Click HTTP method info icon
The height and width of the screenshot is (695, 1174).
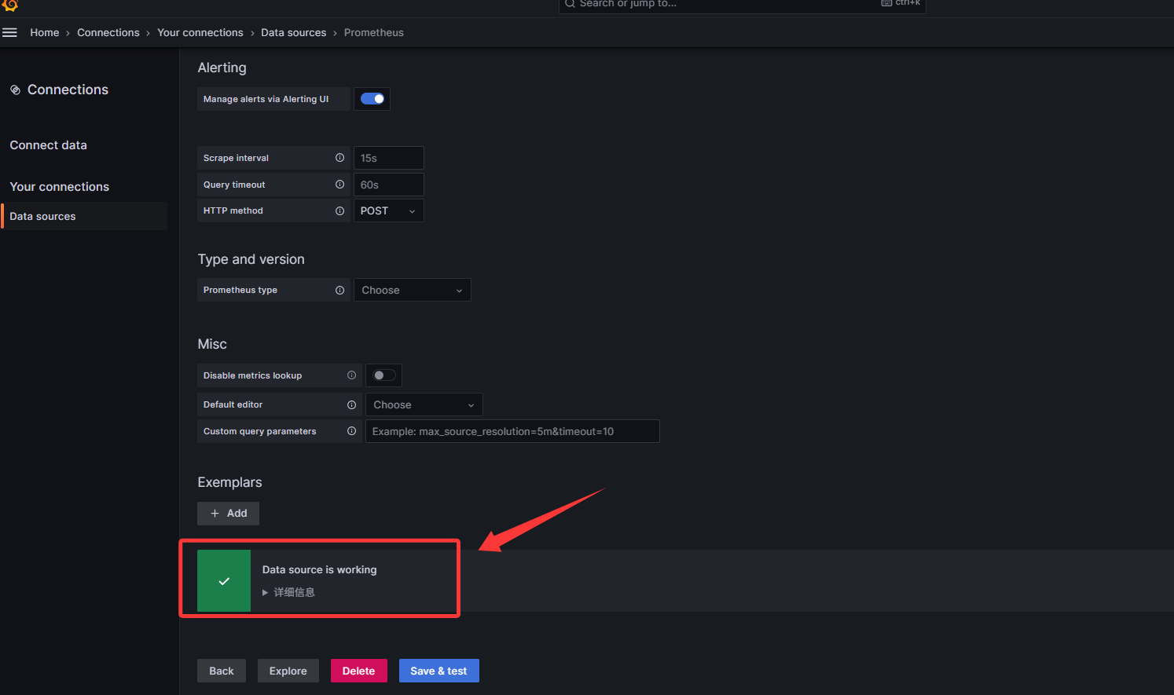pyautogui.click(x=339, y=210)
